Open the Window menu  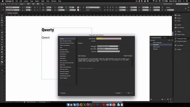tap(53, 1)
